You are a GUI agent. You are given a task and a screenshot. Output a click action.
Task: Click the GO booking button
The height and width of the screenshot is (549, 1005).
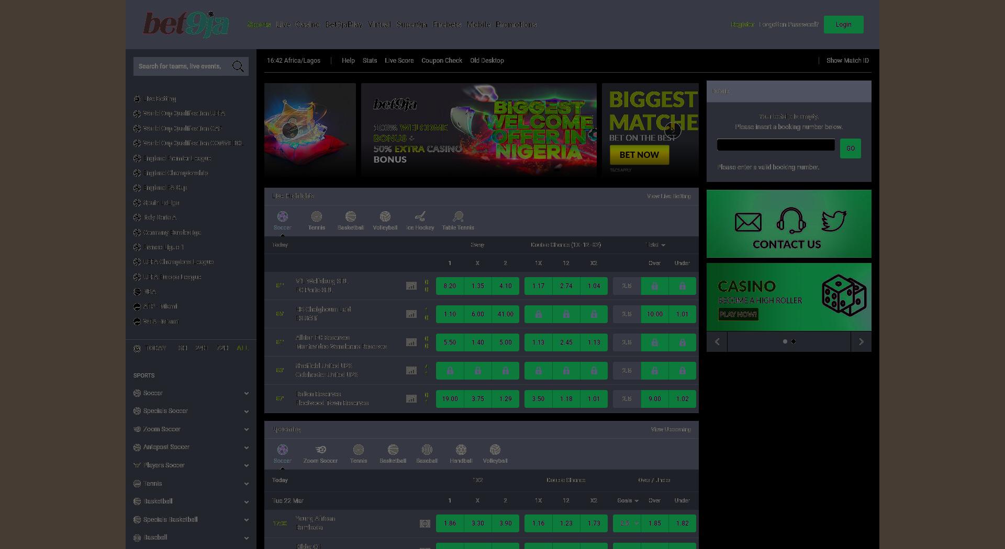pyautogui.click(x=851, y=148)
